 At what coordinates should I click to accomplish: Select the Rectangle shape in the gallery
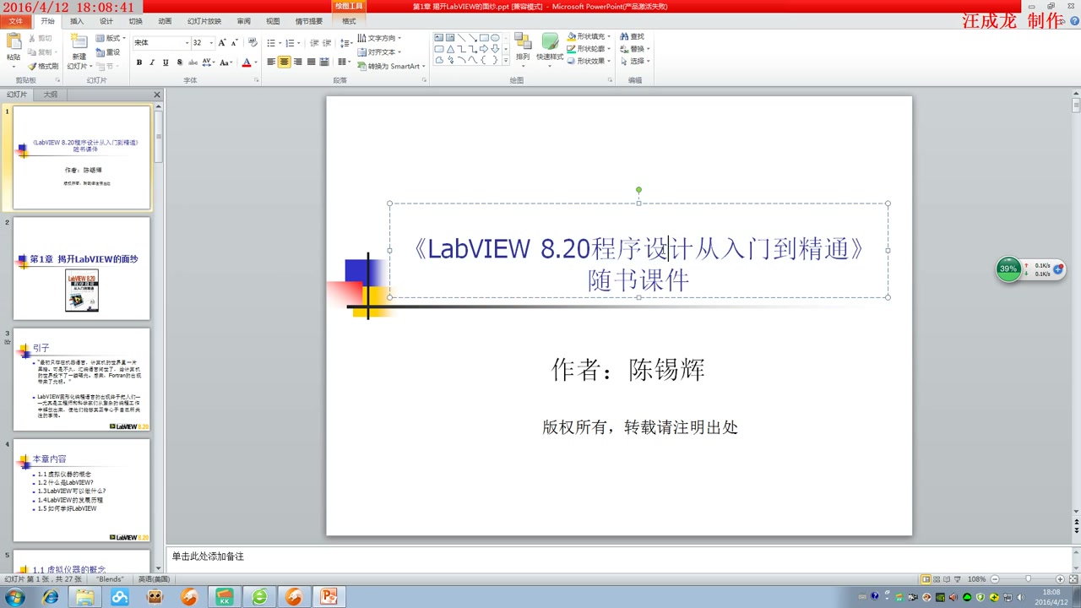point(484,38)
